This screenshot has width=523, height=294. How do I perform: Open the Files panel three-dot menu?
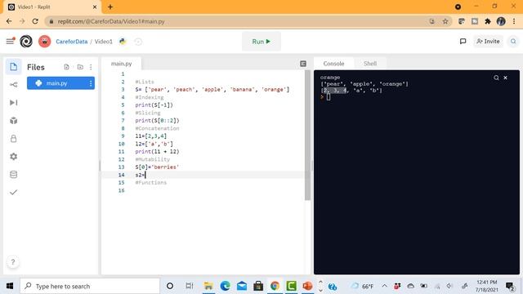point(91,67)
